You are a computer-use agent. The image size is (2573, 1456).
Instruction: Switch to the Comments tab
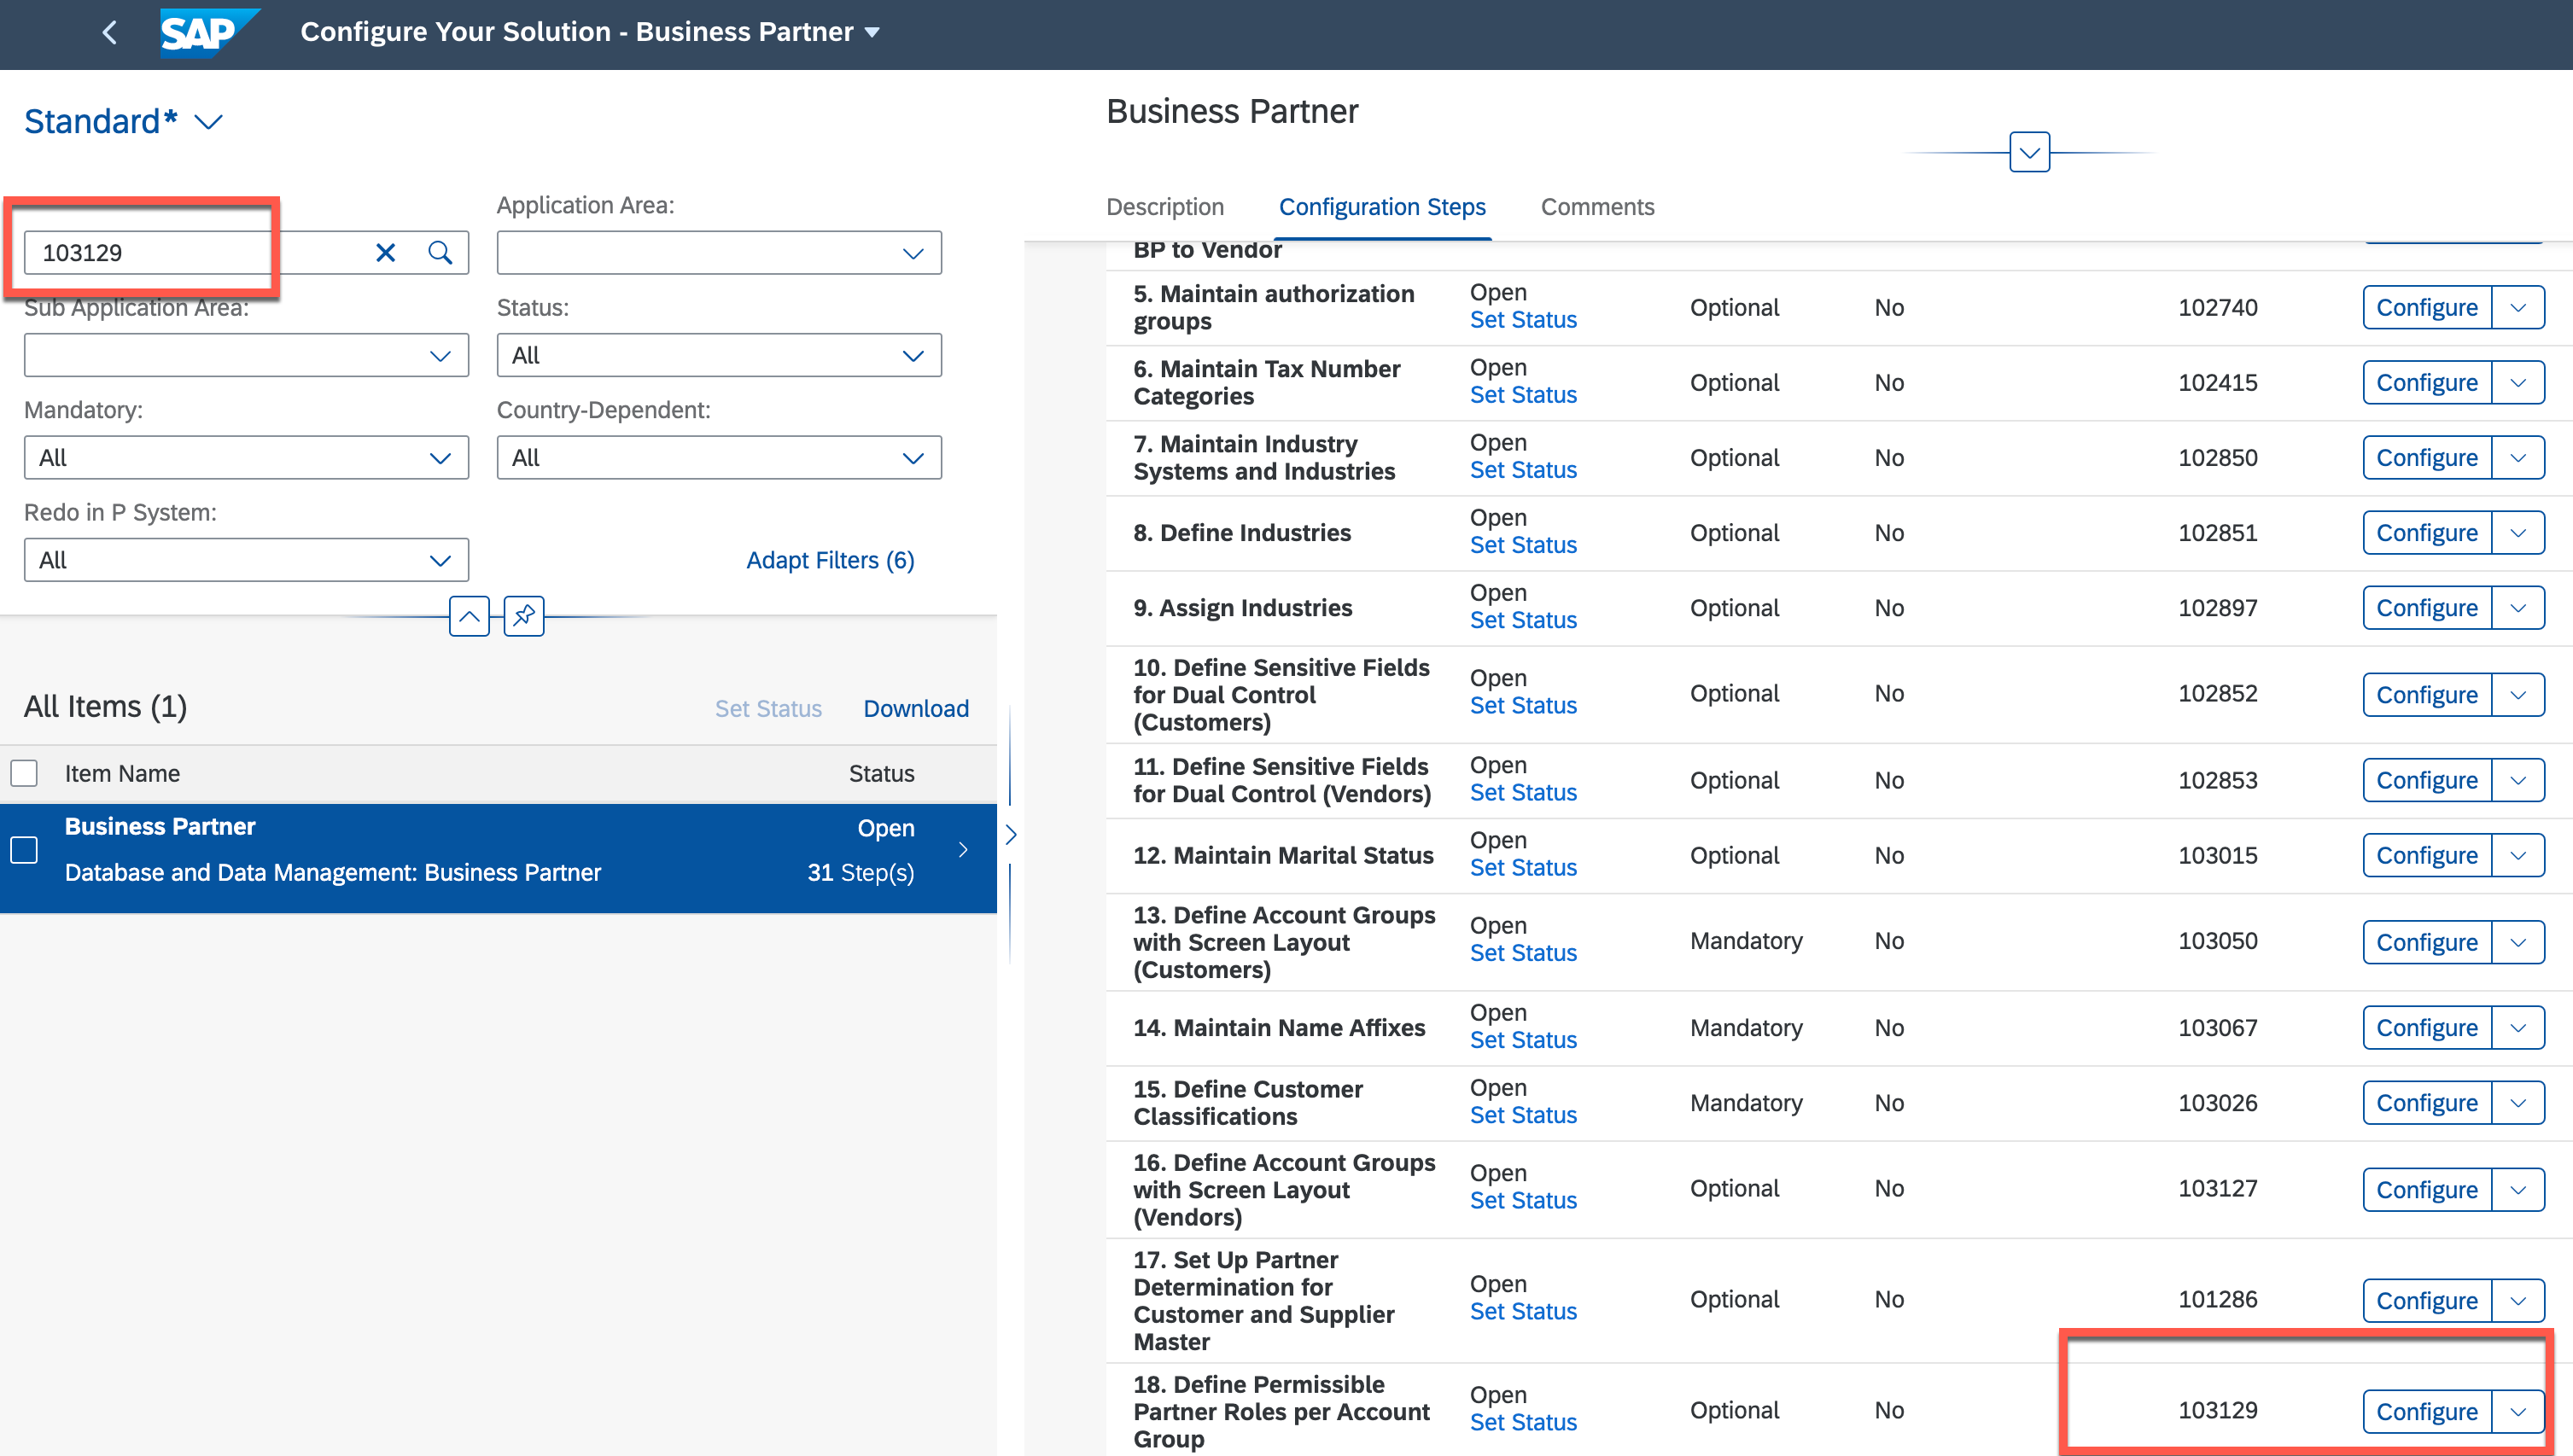click(x=1597, y=207)
